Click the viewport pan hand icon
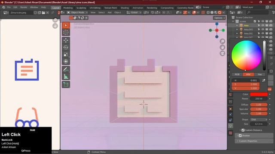This screenshot has width=275, height=154. 223,47
